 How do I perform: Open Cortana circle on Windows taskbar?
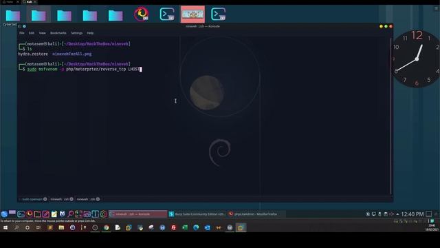(x=27, y=227)
